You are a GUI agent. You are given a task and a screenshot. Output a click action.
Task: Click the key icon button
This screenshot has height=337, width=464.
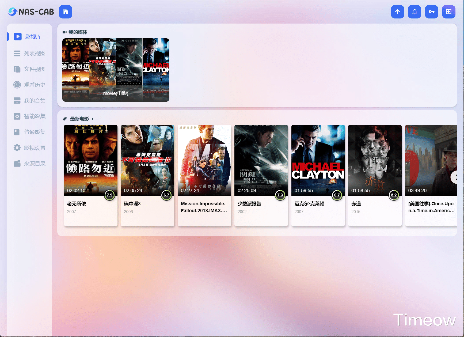432,12
